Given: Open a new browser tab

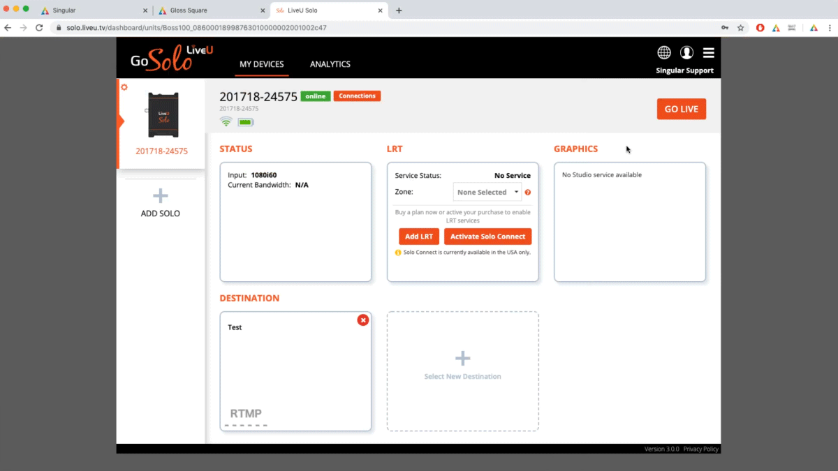Looking at the screenshot, I should (399, 10).
